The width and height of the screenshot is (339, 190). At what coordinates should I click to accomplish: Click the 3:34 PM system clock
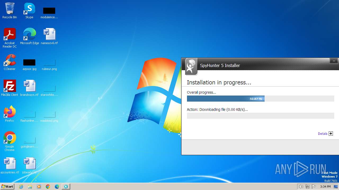[325, 187]
